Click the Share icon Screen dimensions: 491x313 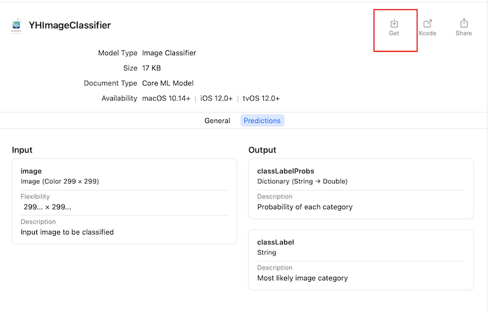point(463,24)
